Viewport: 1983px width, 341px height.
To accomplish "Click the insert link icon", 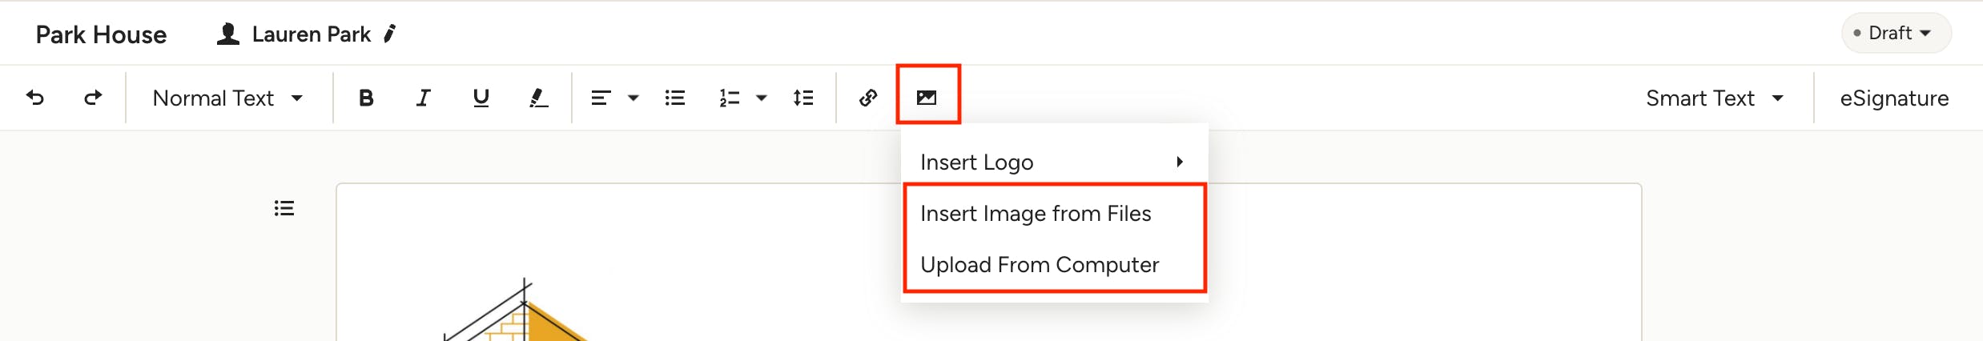I will 868,98.
